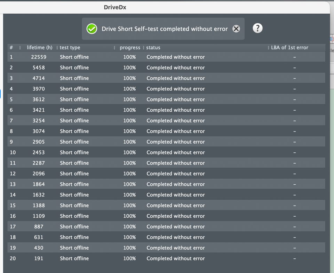Select lifetime value 430
The height and width of the screenshot is (273, 334).
(39, 248)
